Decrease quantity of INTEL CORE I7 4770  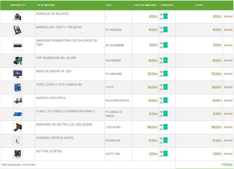[161, 89]
